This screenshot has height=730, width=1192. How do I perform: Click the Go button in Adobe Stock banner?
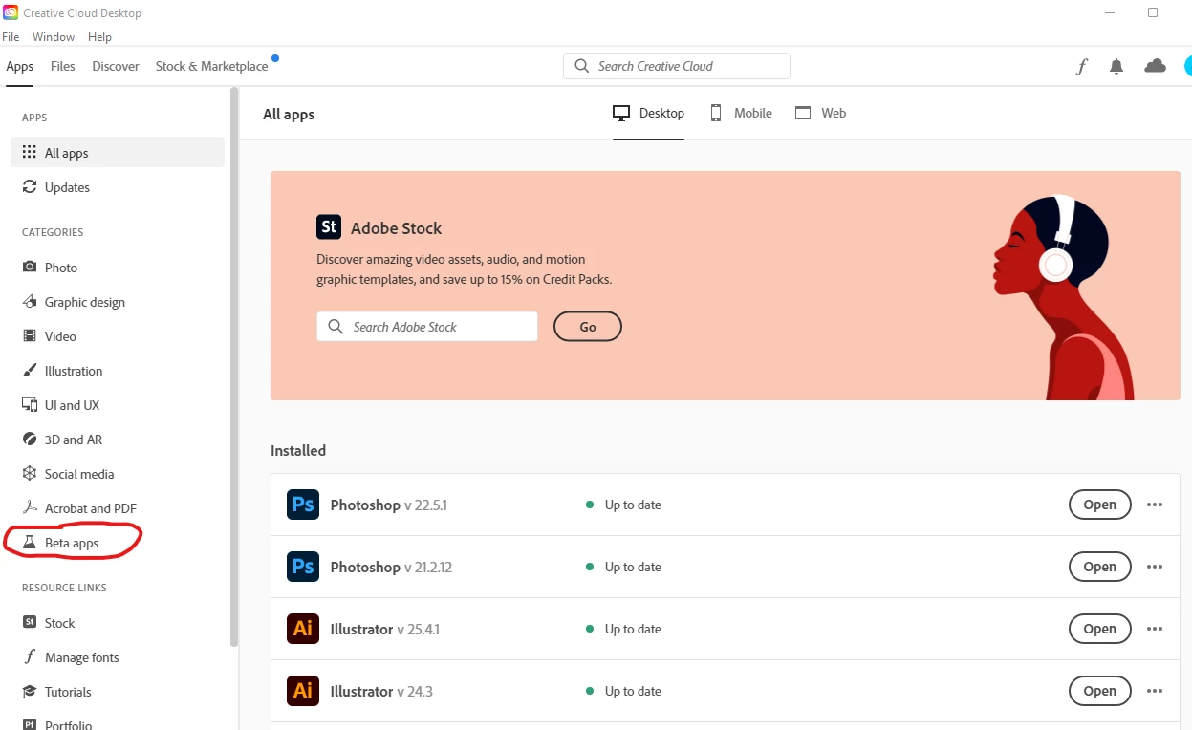click(588, 327)
